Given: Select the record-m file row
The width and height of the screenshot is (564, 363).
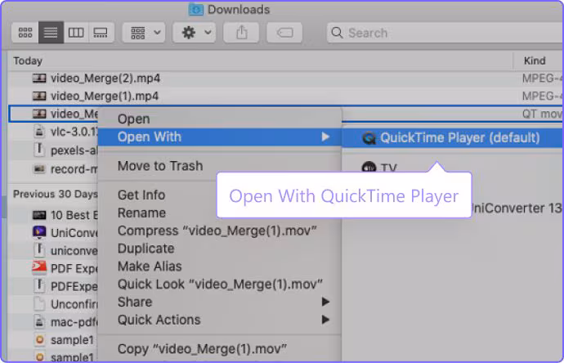Looking at the screenshot, I should (53, 168).
